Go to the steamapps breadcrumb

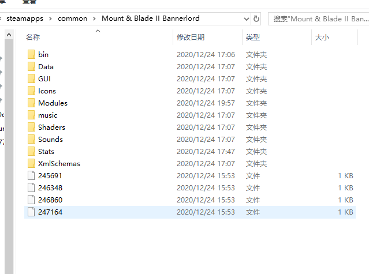(25, 18)
